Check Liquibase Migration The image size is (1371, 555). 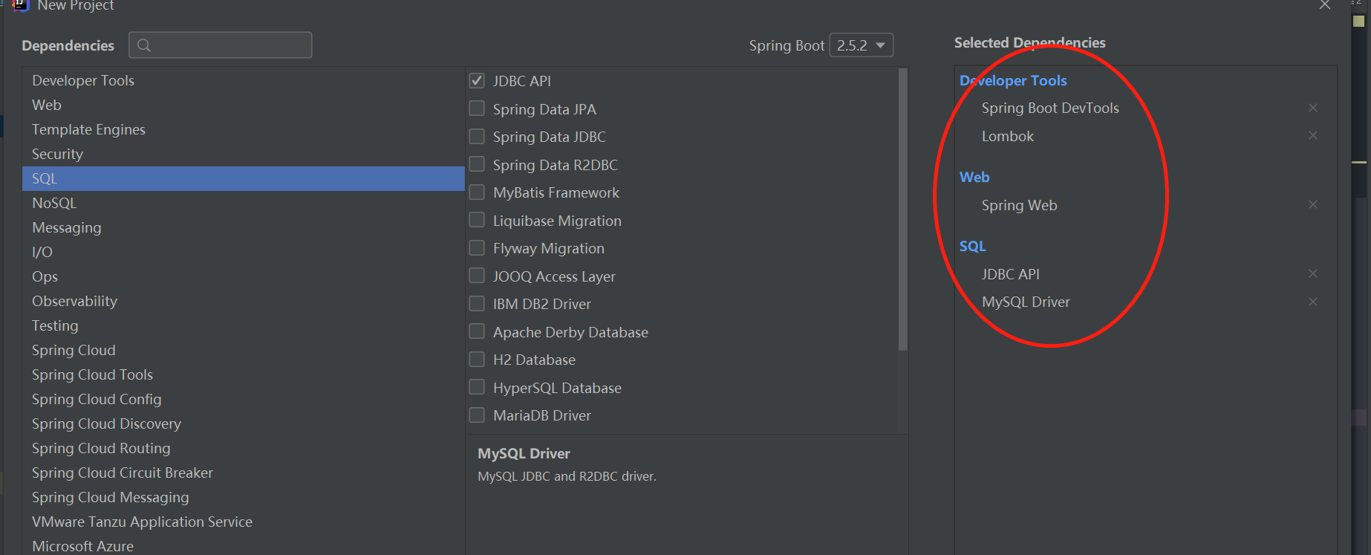(x=477, y=220)
